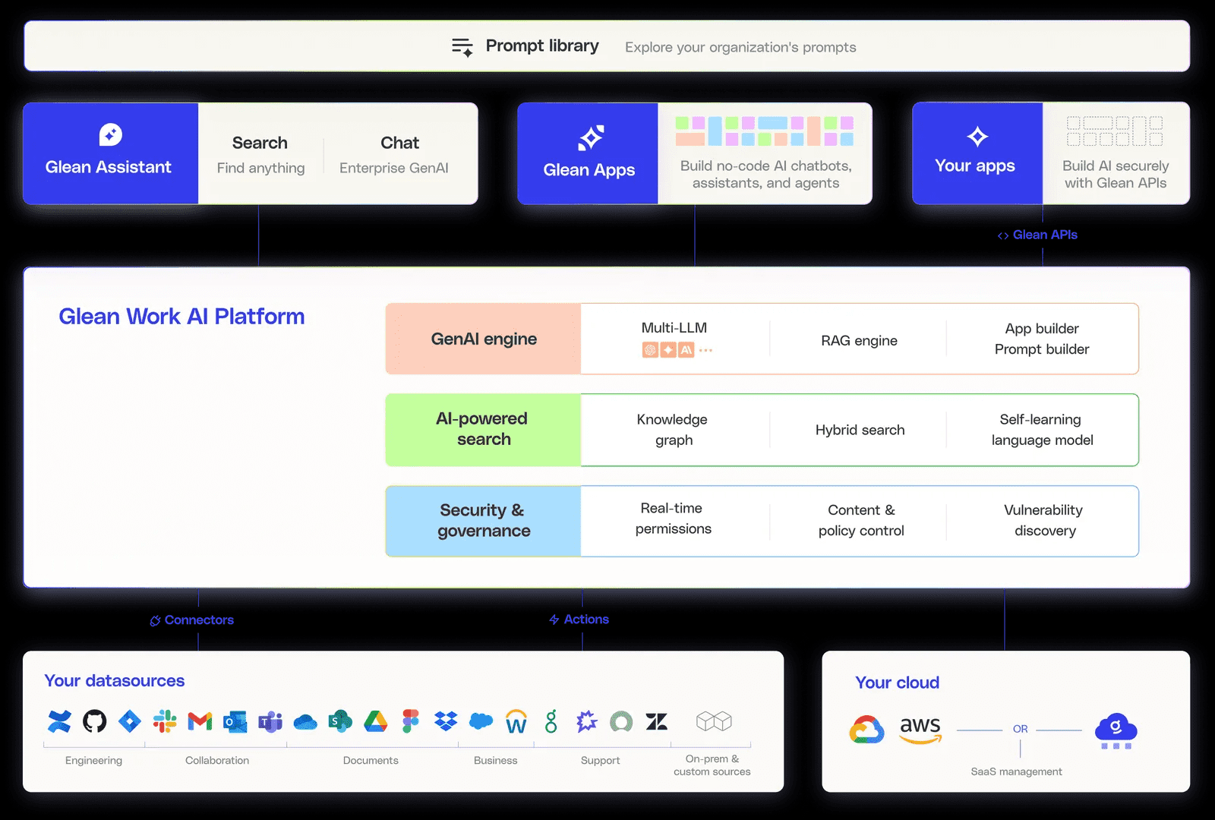Click the Hybrid search cell
Screen dimensions: 1215x820
(x=860, y=430)
